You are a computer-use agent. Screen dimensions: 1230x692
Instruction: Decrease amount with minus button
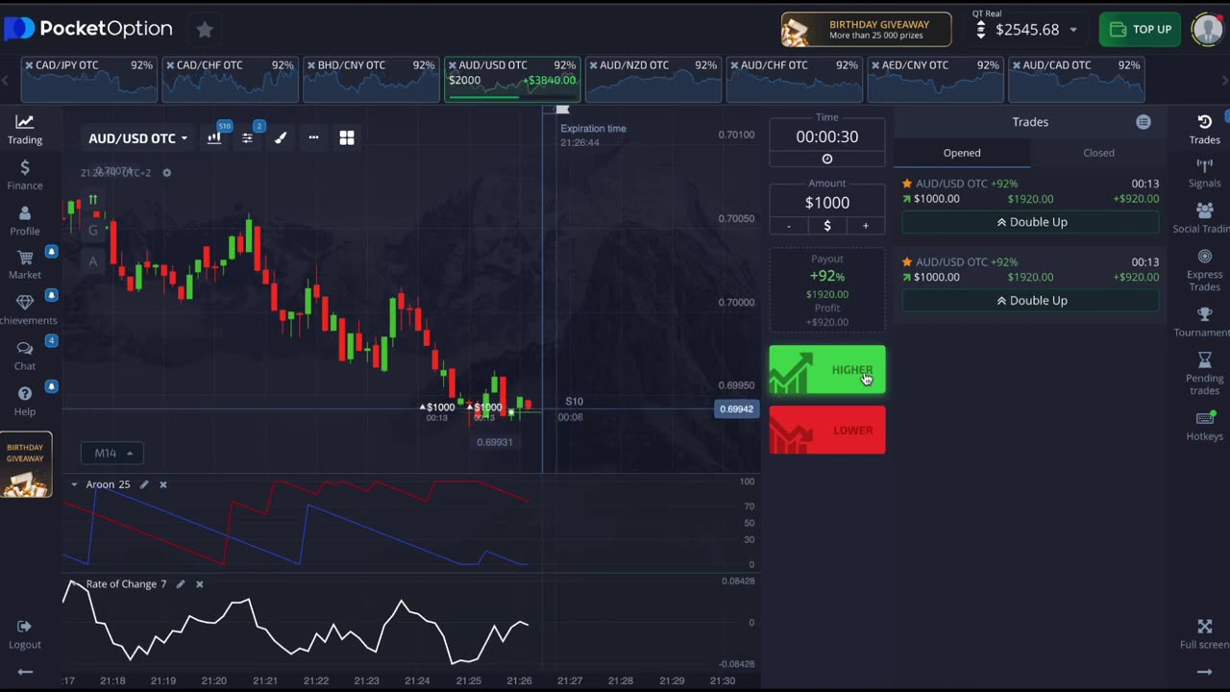(789, 226)
